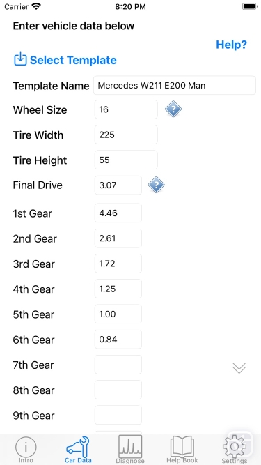The height and width of the screenshot is (465, 261).
Task: Select the Tire Height field
Action: coord(126,160)
